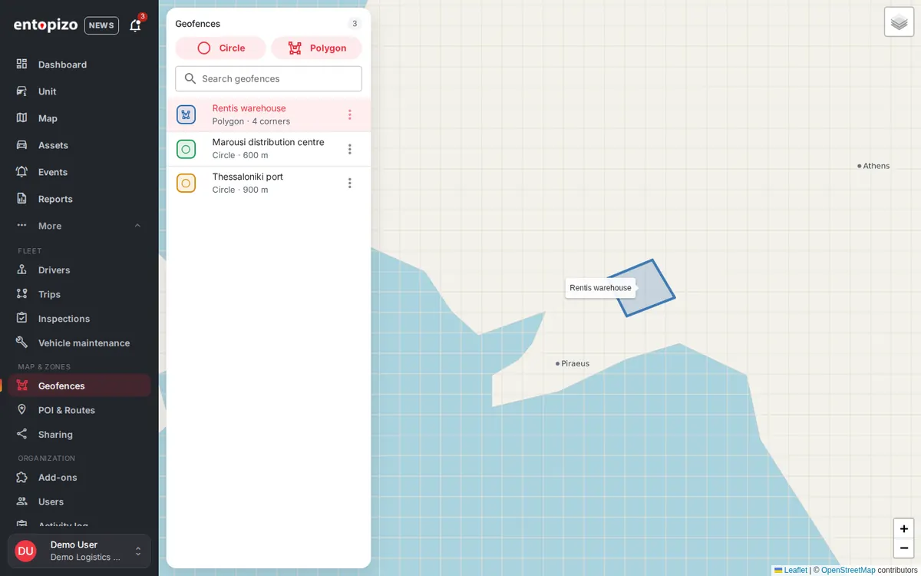The width and height of the screenshot is (921, 576).
Task: Open the Reports page
Action: (79, 199)
